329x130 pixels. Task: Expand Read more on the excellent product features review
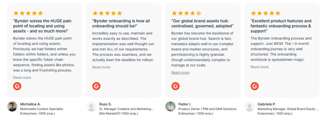pos(260,67)
